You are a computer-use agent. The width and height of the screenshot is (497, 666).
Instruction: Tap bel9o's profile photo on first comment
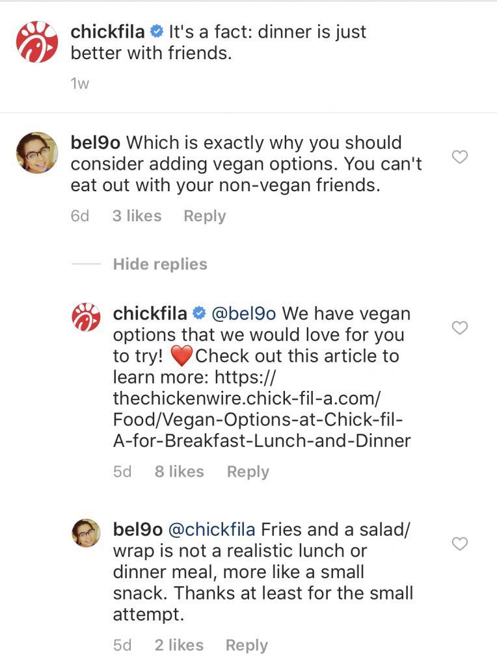click(36, 153)
